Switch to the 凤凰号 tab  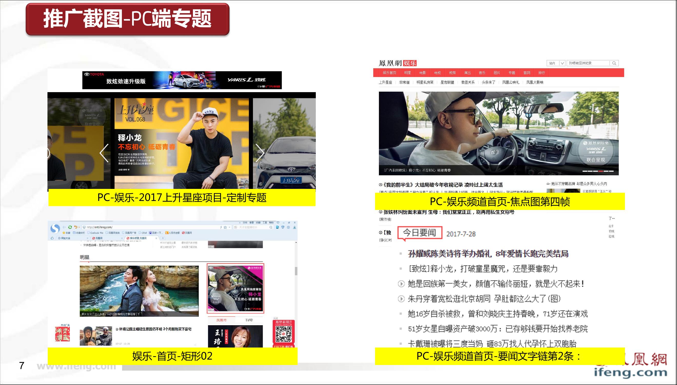click(x=221, y=320)
